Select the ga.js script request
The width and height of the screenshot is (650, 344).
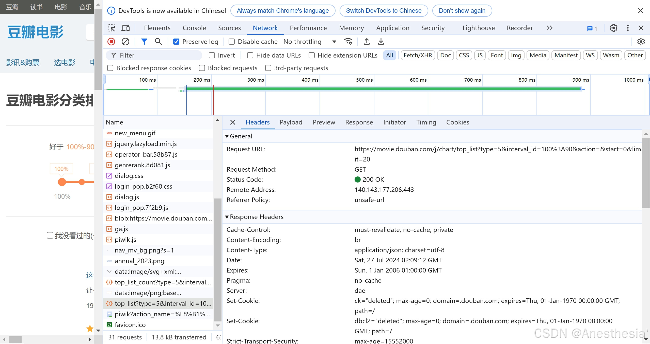pos(158,229)
